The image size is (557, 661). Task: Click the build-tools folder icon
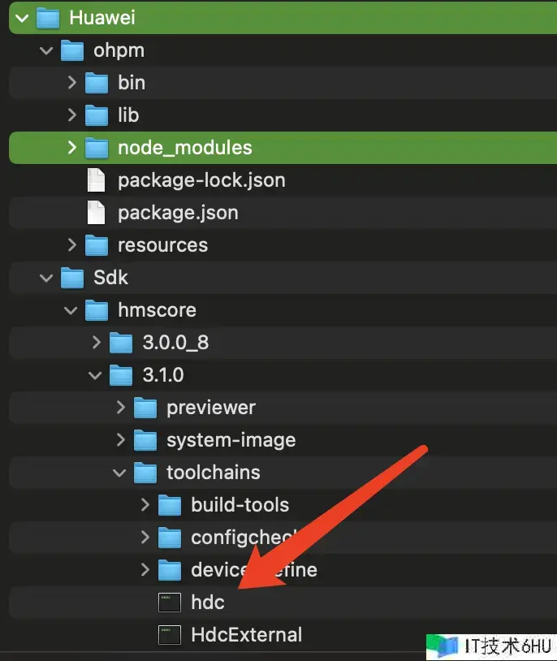tap(170, 505)
